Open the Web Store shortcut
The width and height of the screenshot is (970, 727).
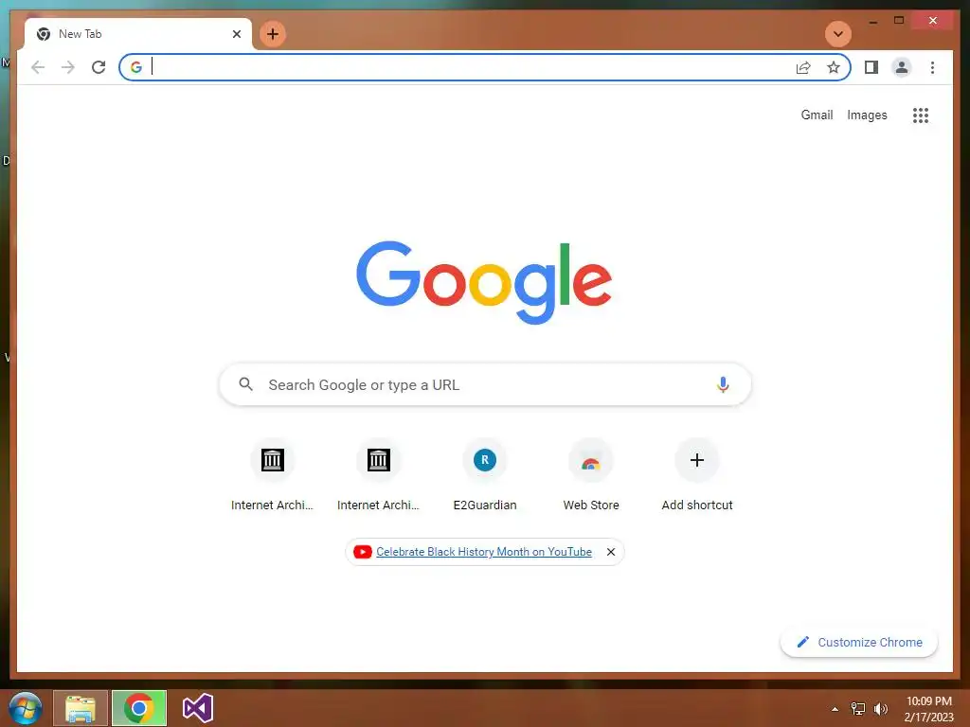tap(591, 477)
